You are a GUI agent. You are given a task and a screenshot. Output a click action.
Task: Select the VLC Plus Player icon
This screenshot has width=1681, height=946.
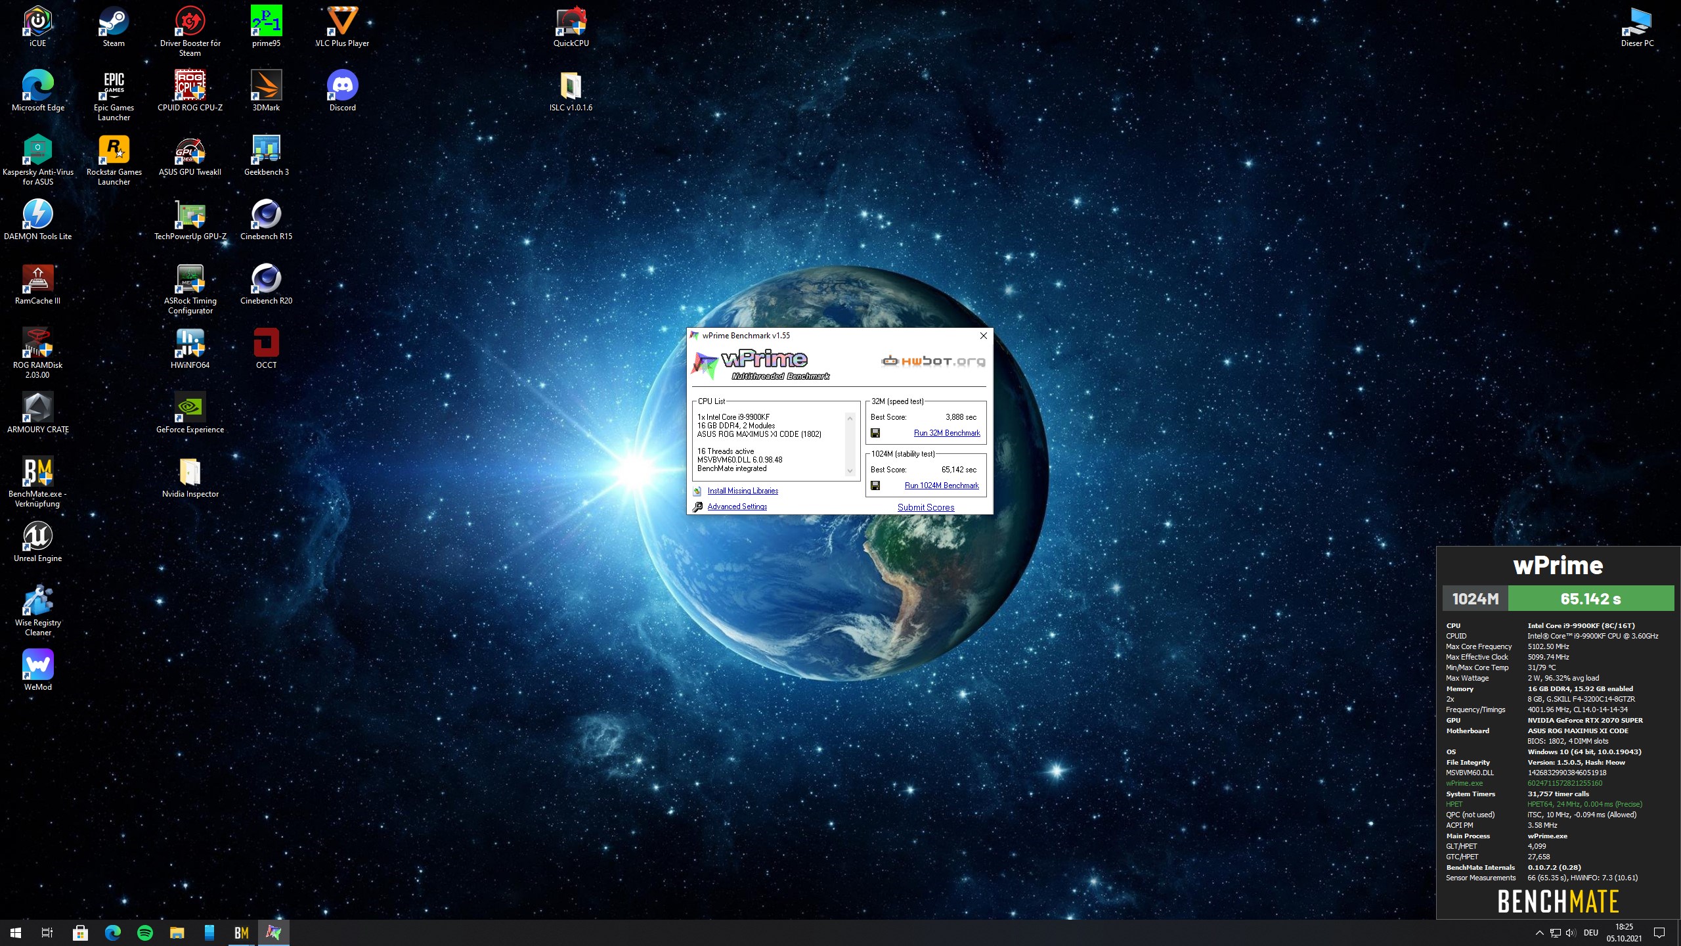click(342, 26)
